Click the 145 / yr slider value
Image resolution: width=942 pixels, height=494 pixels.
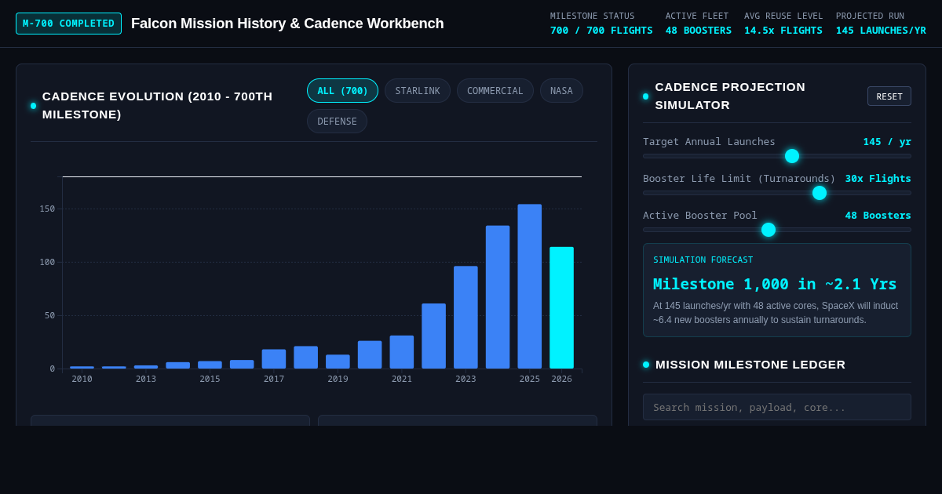(887, 142)
